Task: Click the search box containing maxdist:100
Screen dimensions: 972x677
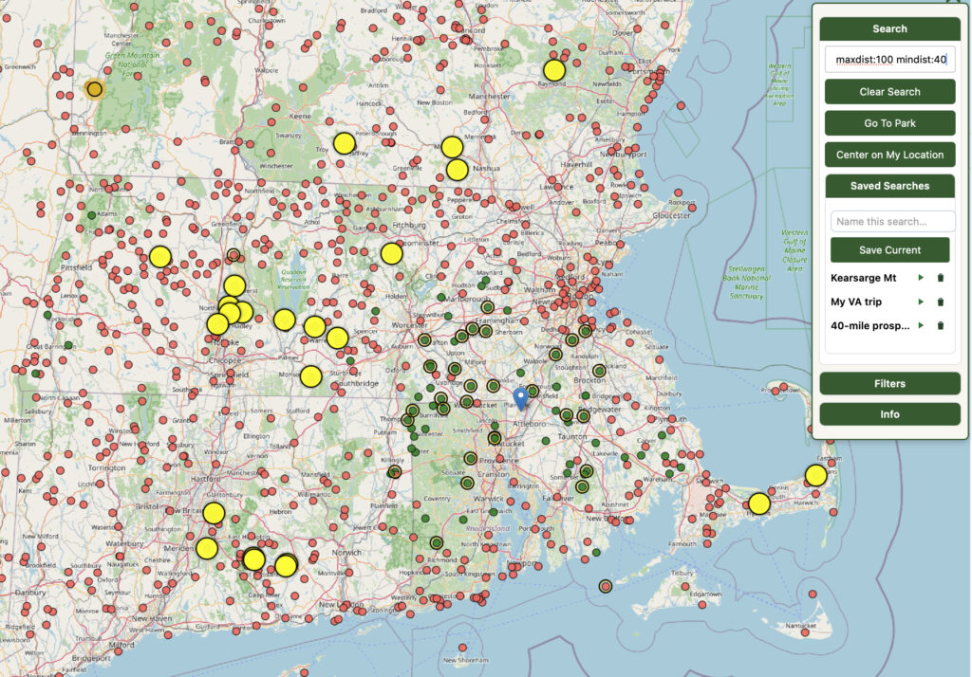Action: pos(889,60)
